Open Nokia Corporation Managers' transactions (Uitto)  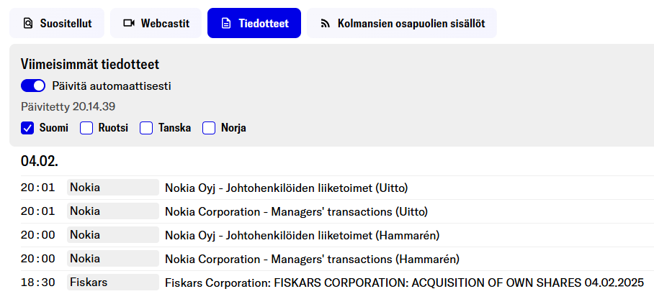click(296, 211)
